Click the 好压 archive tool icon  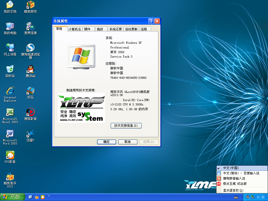click(x=30, y=93)
